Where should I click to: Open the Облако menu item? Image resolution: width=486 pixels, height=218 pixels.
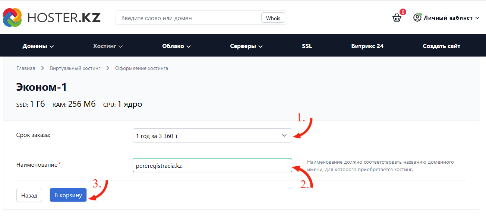(x=176, y=46)
